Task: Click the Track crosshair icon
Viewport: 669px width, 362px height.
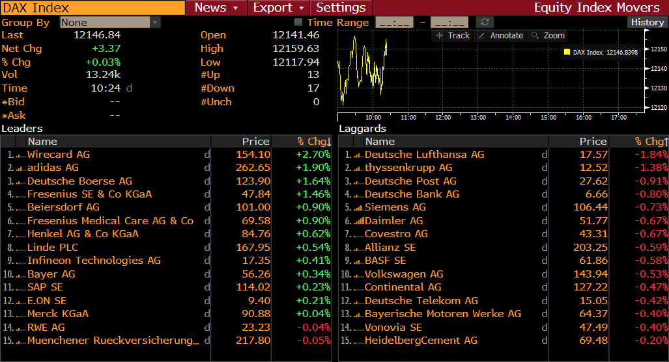Action: 440,36
